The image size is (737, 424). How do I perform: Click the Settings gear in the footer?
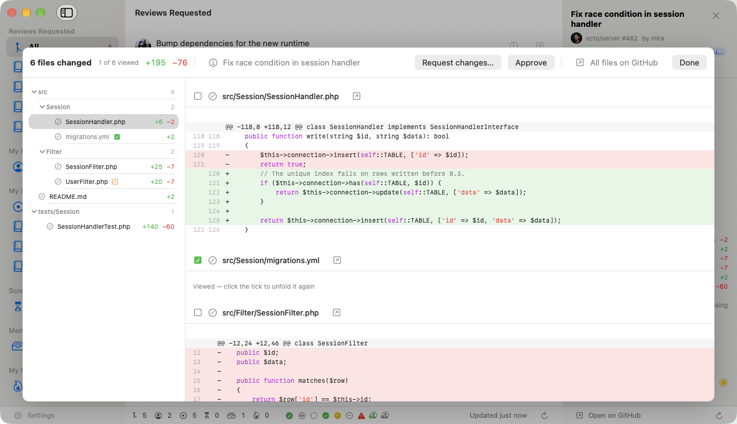pos(18,415)
